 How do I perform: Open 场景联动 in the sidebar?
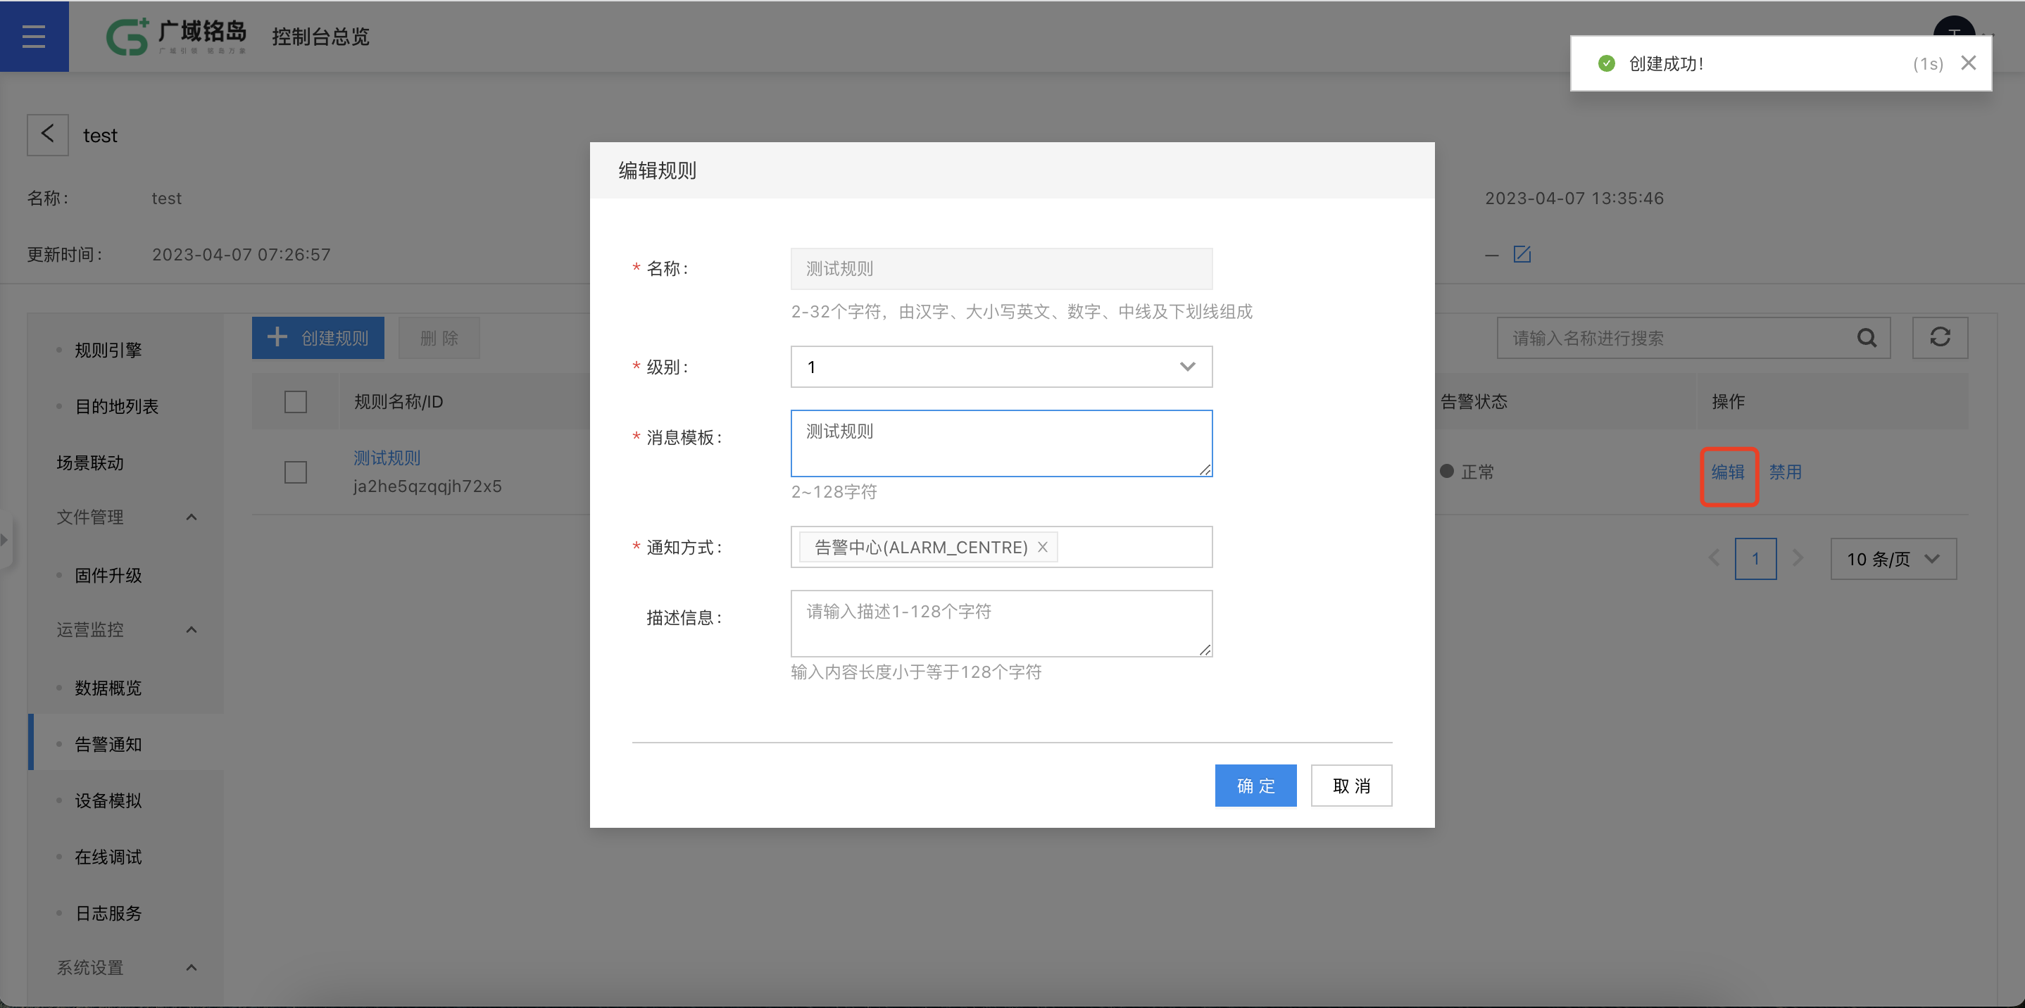[90, 462]
